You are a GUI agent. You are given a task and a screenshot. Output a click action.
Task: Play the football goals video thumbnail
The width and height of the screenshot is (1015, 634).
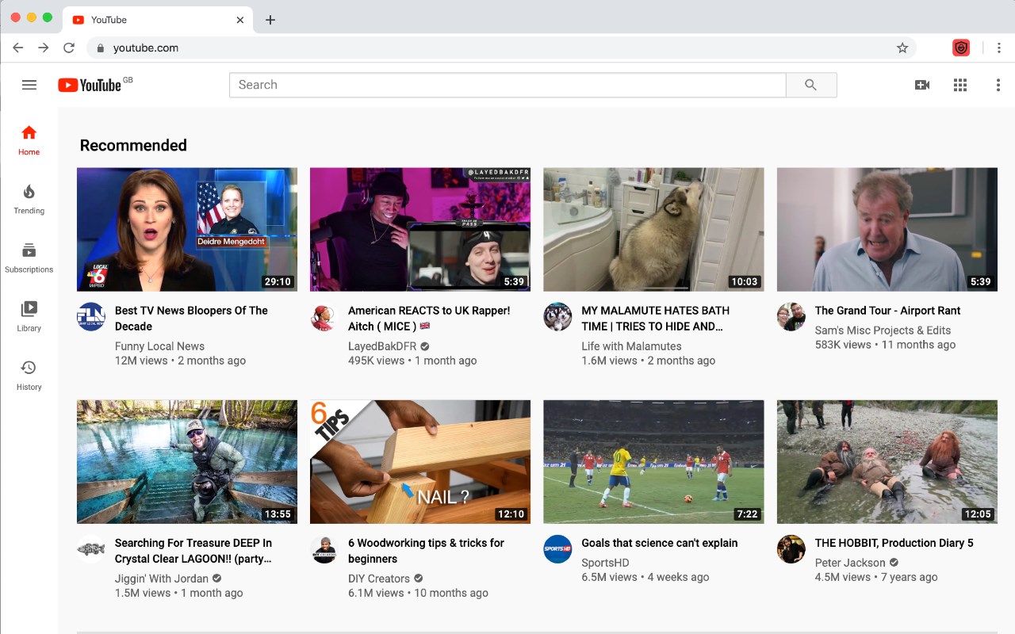click(653, 462)
